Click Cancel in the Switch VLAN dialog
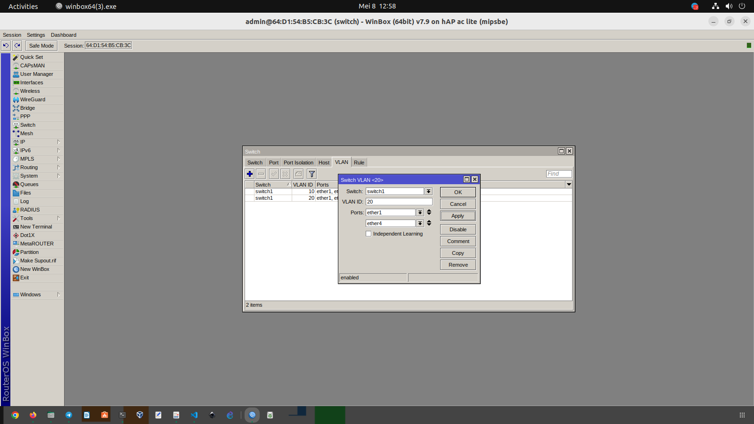This screenshot has height=424, width=754. (458, 204)
